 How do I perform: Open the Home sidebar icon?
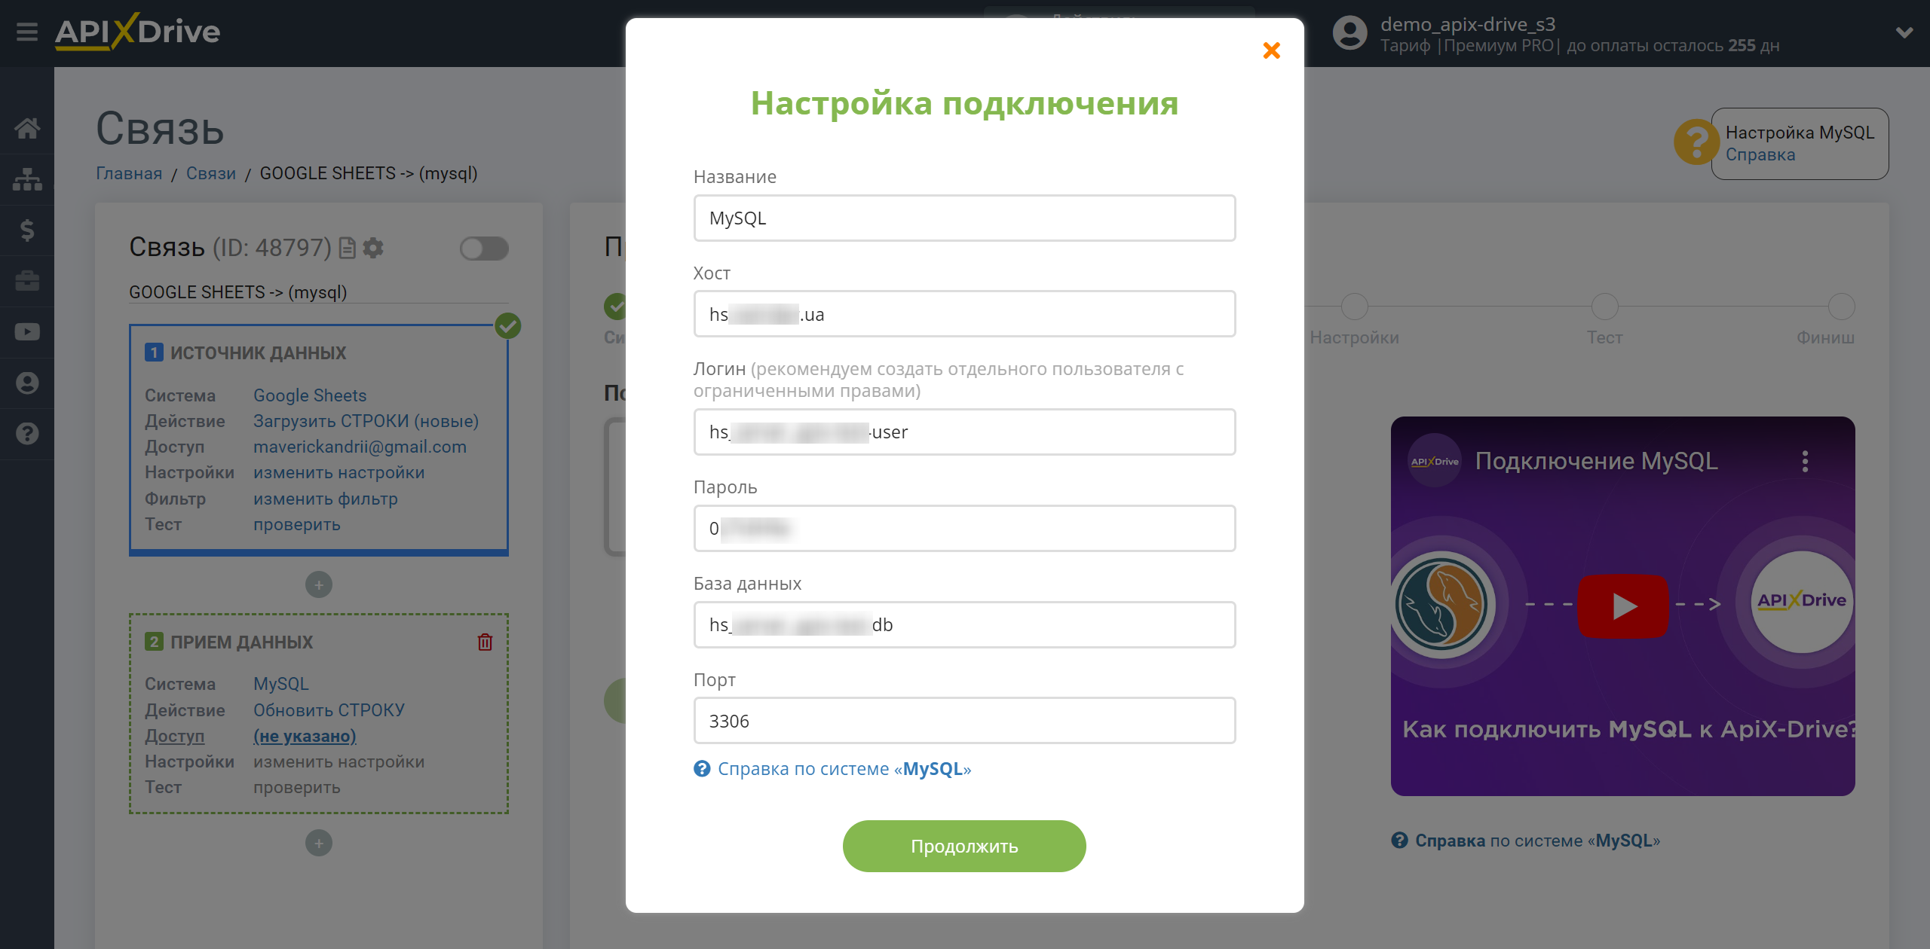[x=27, y=128]
